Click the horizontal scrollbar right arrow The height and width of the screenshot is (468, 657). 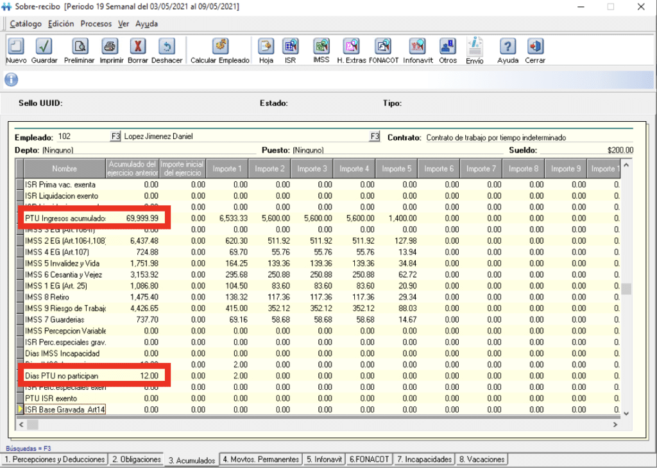point(616,424)
